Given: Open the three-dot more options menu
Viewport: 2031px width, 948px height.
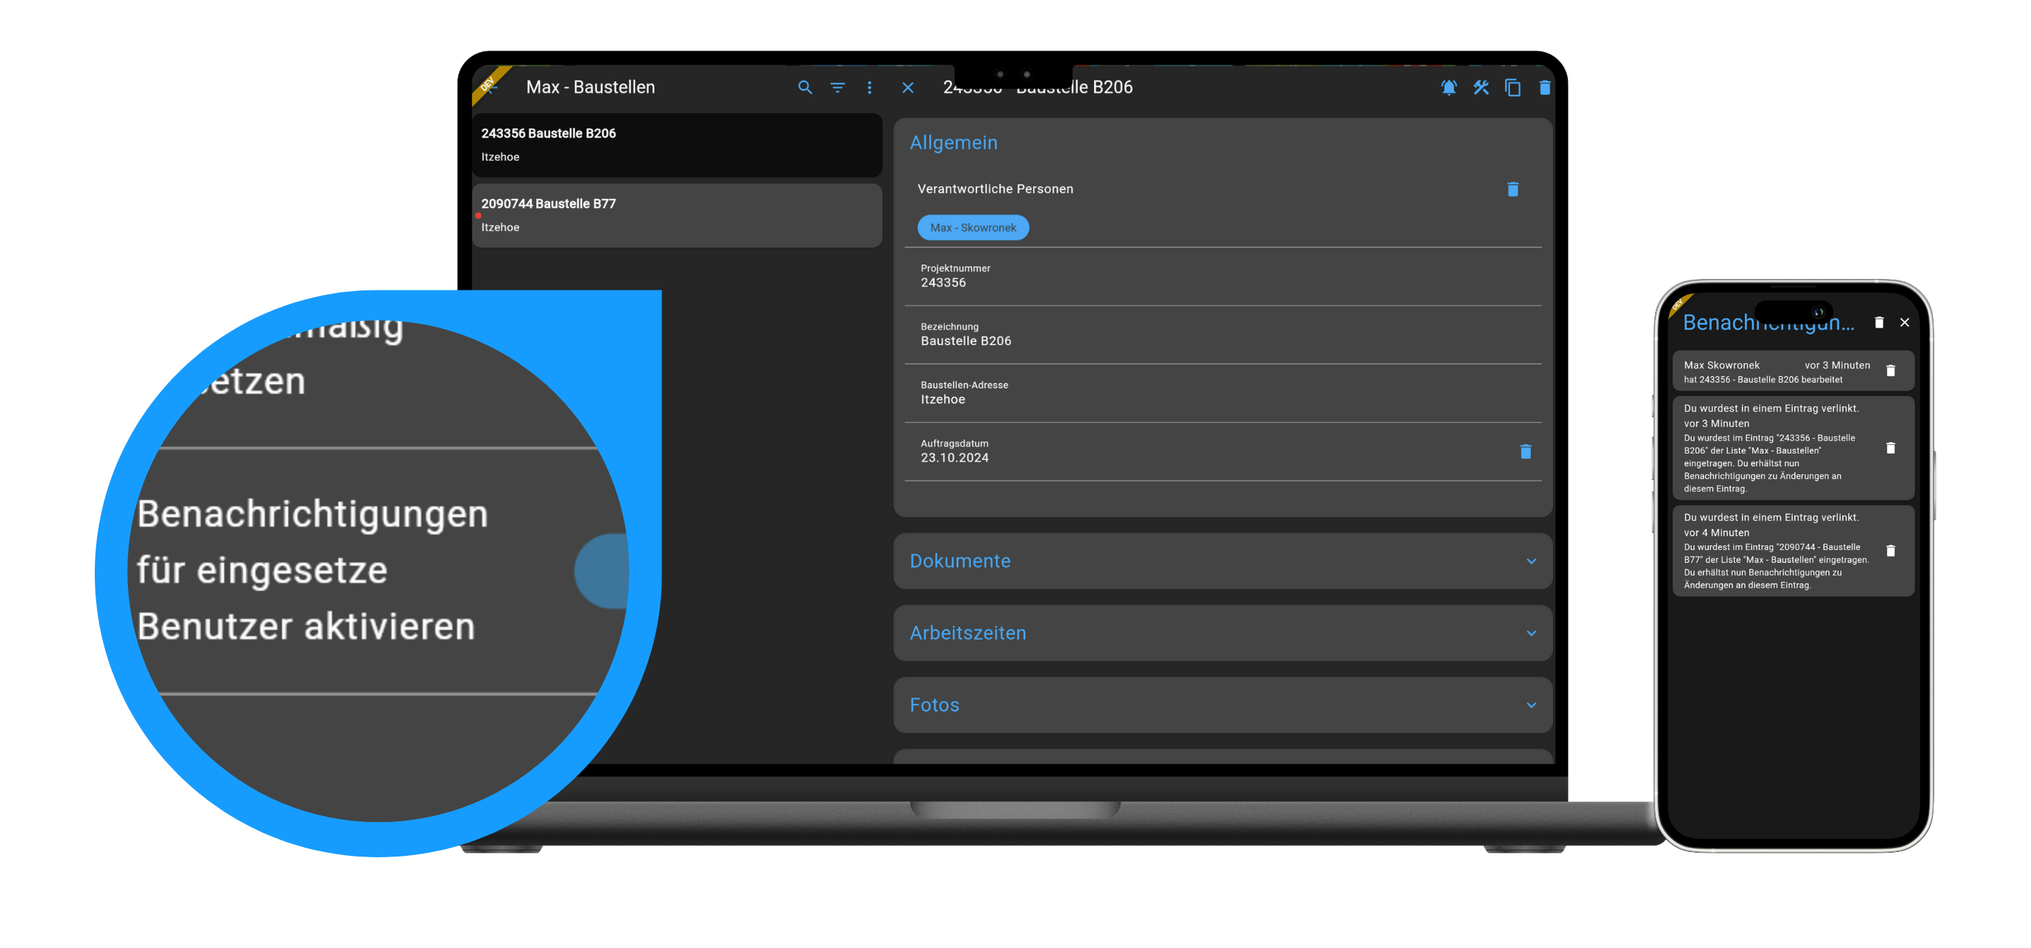Looking at the screenshot, I should tap(870, 87).
